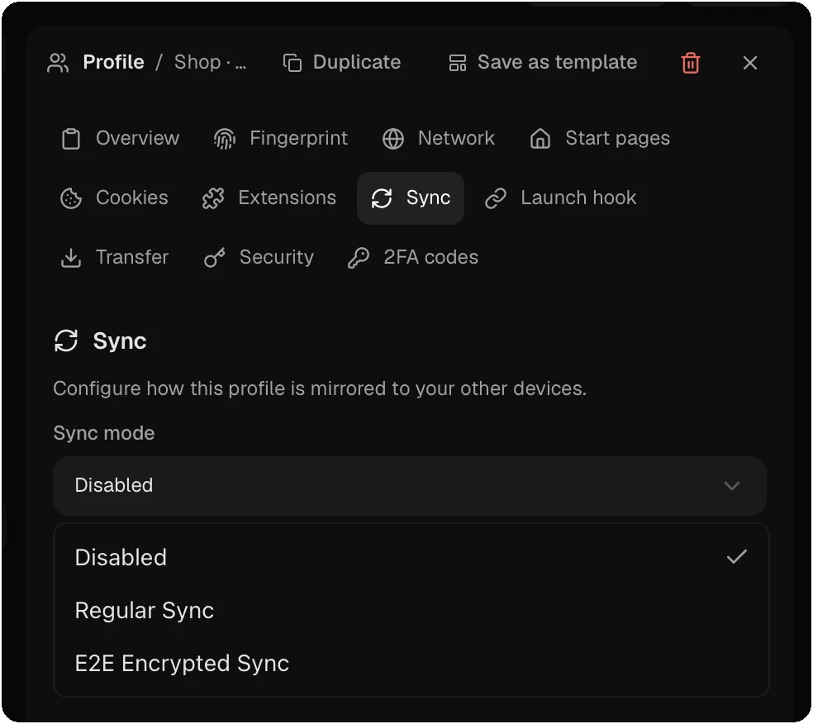Screen dimensions: 813x724
Task: Click the Sync tab refresh icon
Action: [x=382, y=198]
